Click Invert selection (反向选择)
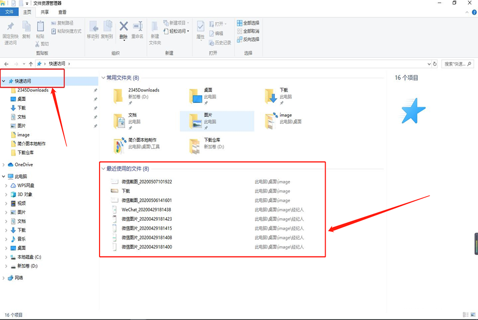The image size is (478, 320). (248, 39)
